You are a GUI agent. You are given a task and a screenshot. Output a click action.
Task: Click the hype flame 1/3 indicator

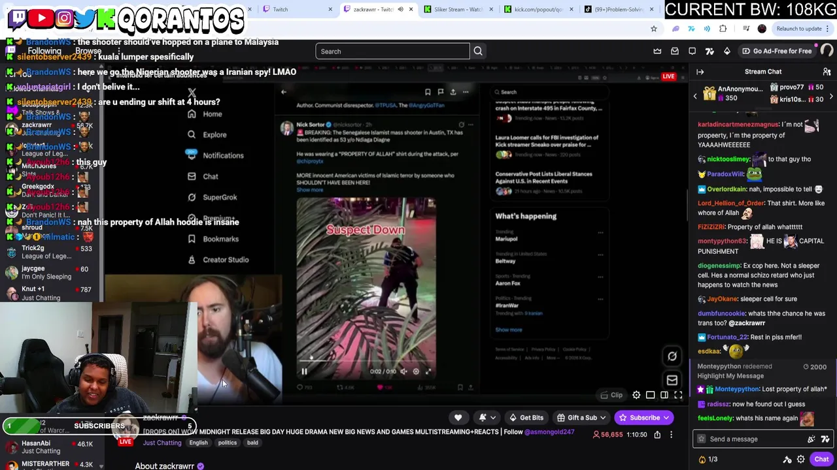click(x=709, y=460)
